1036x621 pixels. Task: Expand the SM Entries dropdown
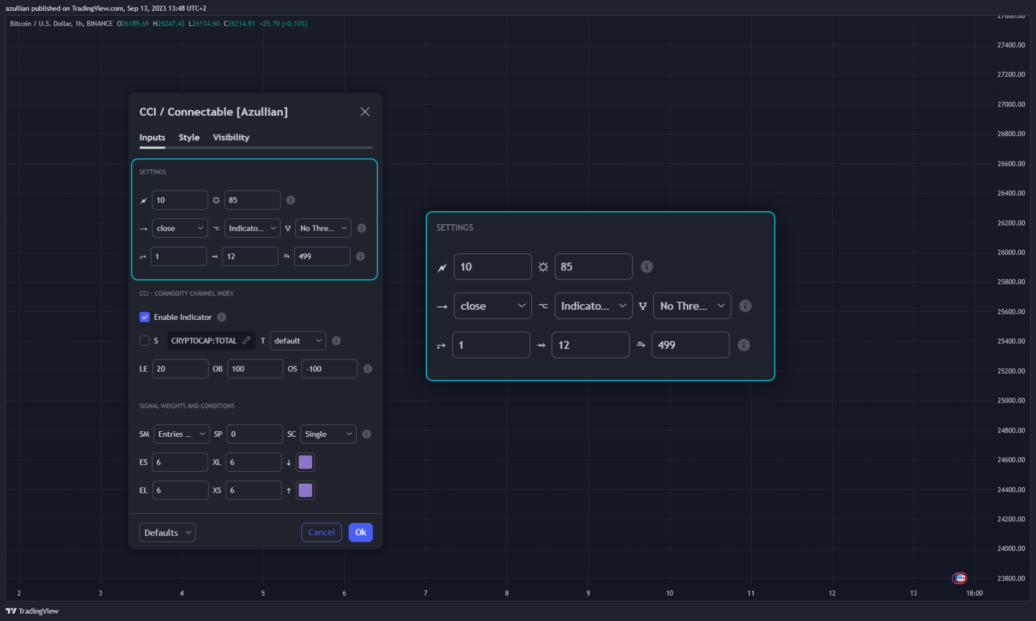(x=182, y=434)
